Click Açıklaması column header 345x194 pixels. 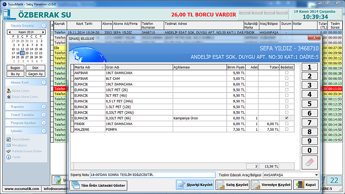pyautogui.click(x=200, y=67)
